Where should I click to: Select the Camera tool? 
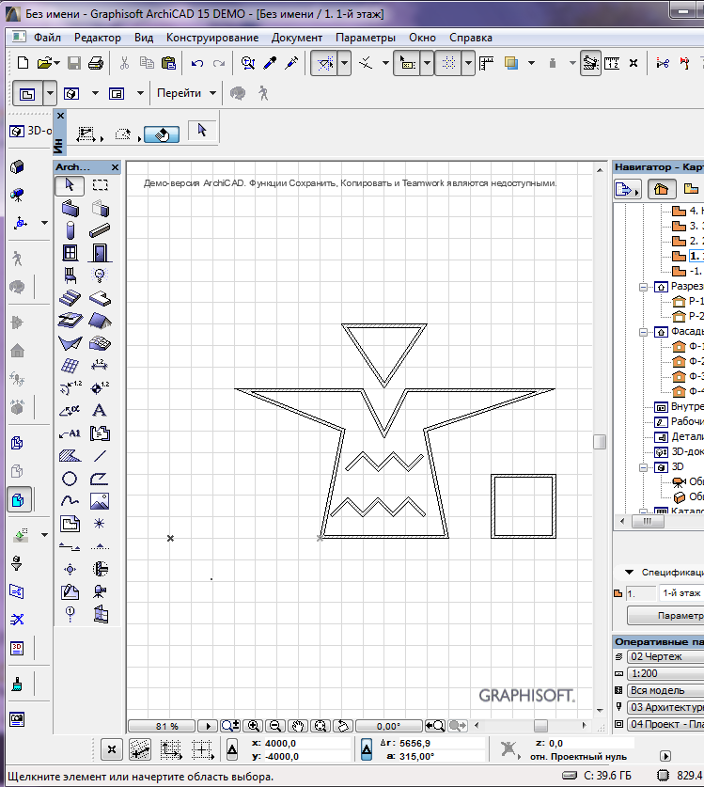pyautogui.click(x=100, y=591)
